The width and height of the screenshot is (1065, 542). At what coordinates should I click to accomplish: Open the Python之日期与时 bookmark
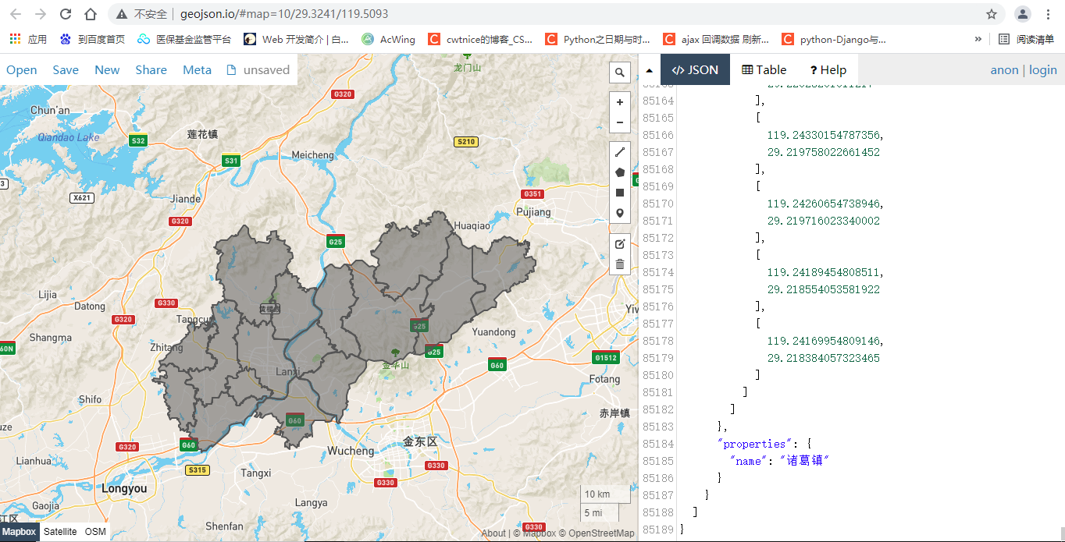click(x=599, y=39)
